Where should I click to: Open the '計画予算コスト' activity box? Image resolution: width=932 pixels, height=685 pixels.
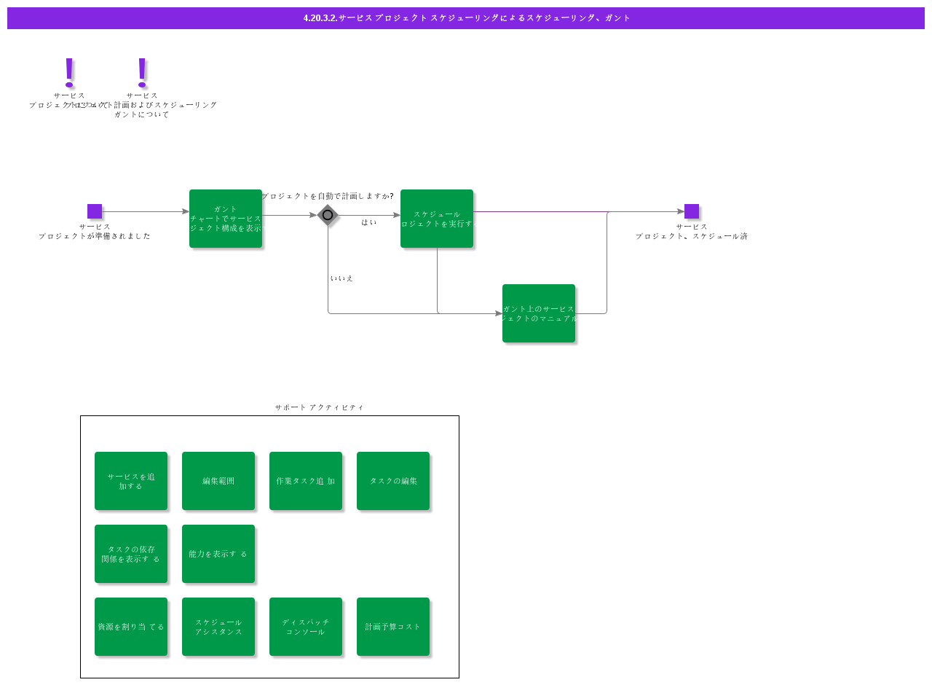[393, 627]
